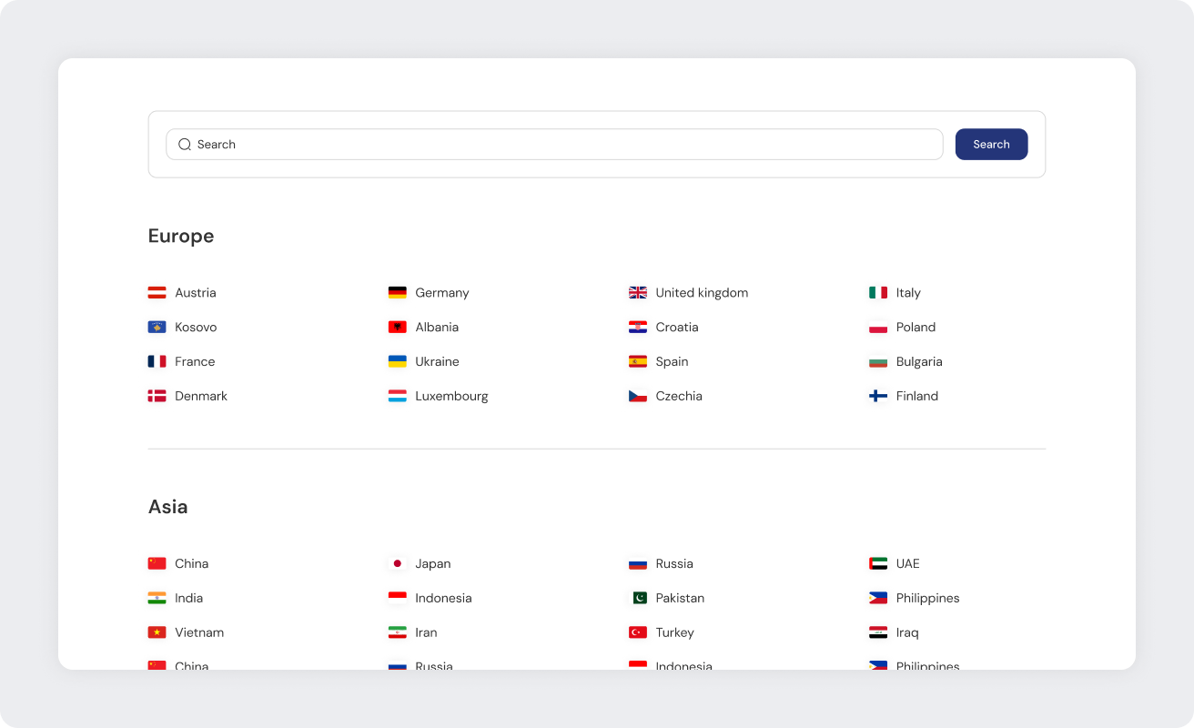
Task: Click the Pakistan flag icon
Action: point(637,599)
